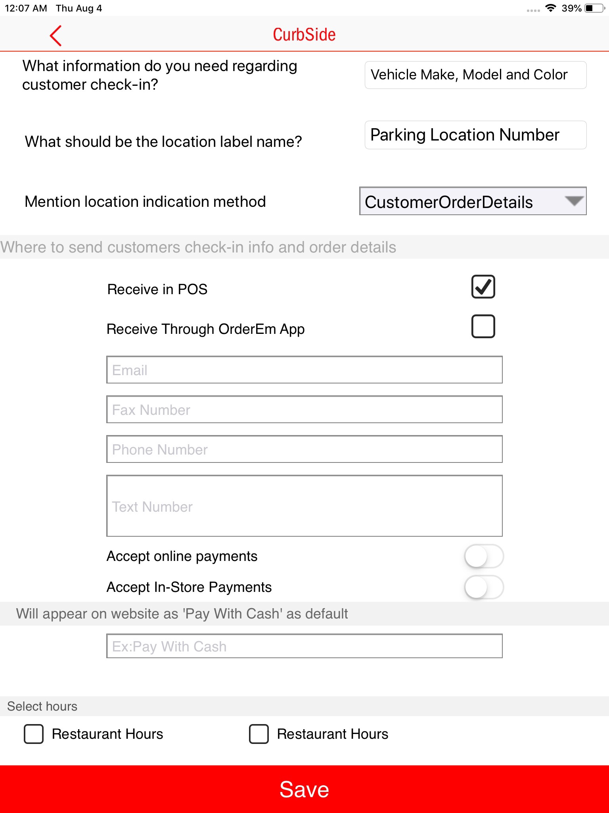The width and height of the screenshot is (609, 813).
Task: Tap the battery indicator icon
Action: click(x=594, y=8)
